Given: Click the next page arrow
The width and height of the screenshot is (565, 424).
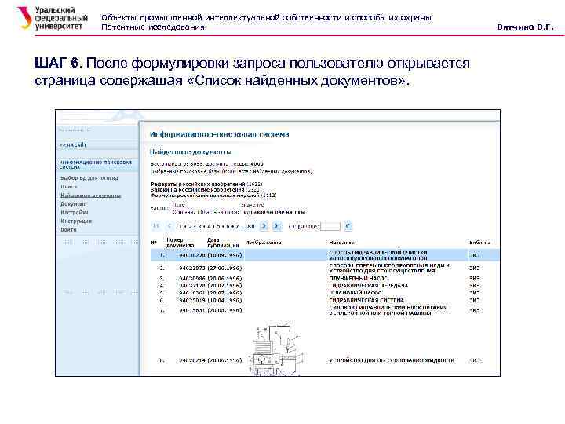Looking at the screenshot, I should coord(264,226).
